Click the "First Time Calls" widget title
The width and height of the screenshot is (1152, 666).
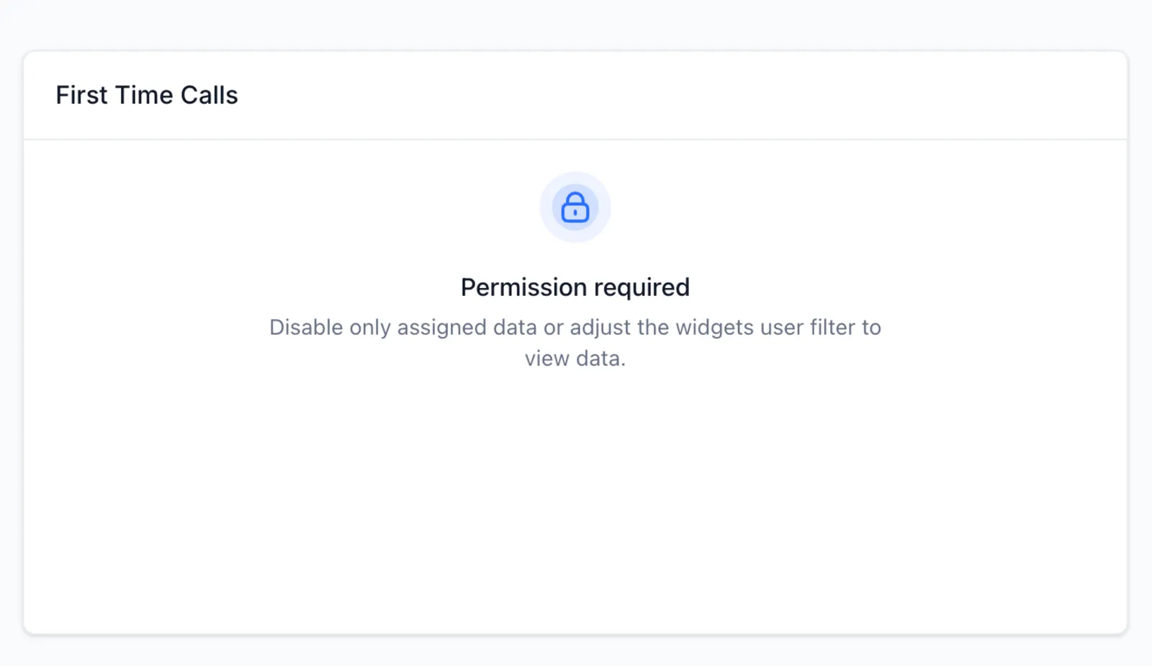click(x=147, y=95)
